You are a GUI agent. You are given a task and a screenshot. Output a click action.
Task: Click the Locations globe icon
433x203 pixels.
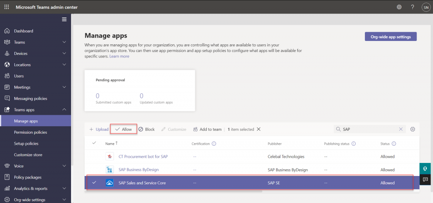tap(7, 65)
